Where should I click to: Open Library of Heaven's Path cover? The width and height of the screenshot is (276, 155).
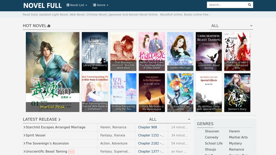95,51
